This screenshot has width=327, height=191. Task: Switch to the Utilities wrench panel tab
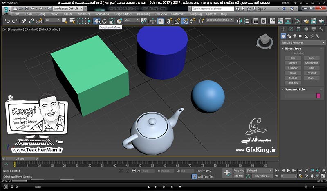click(321, 29)
